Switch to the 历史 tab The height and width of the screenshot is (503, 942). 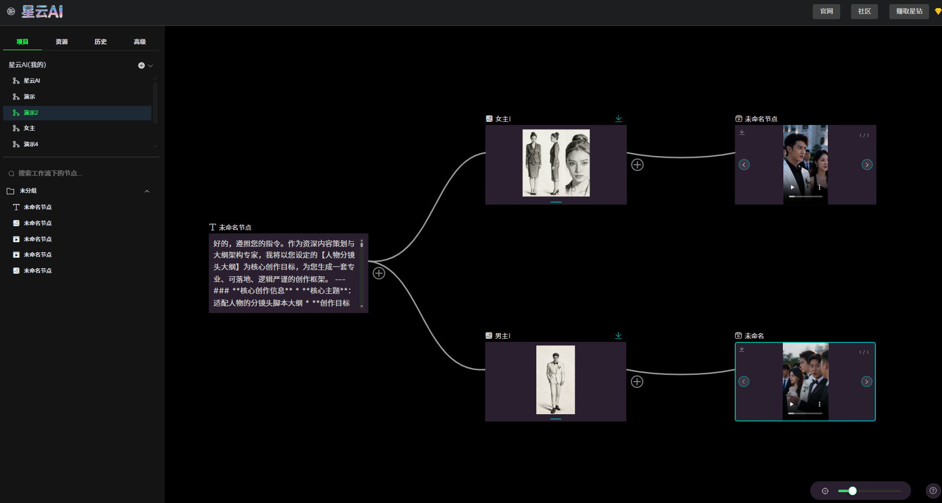[101, 42]
